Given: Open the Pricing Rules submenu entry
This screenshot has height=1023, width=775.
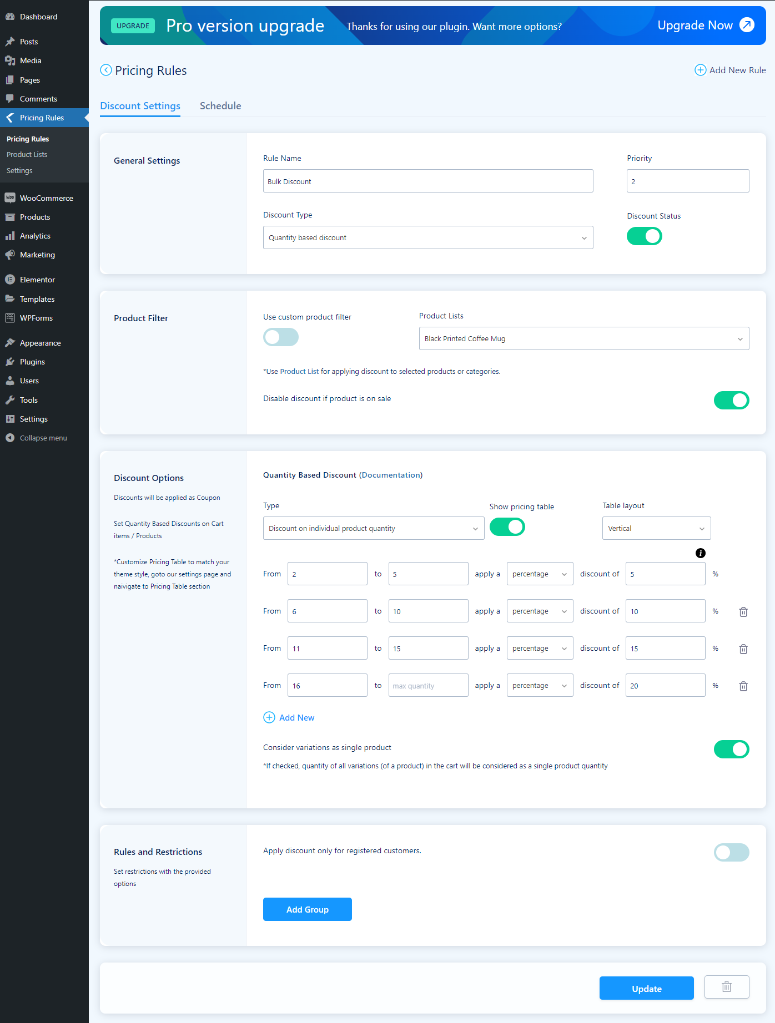Looking at the screenshot, I should [28, 139].
